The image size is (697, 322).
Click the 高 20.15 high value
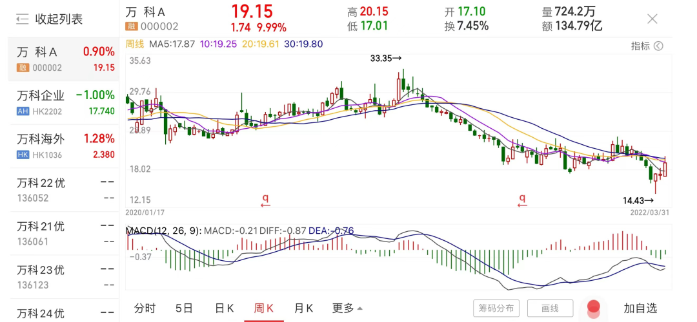click(368, 12)
